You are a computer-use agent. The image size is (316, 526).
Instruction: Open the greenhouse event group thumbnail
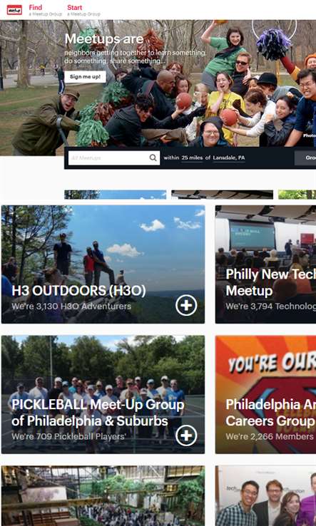[103, 496]
